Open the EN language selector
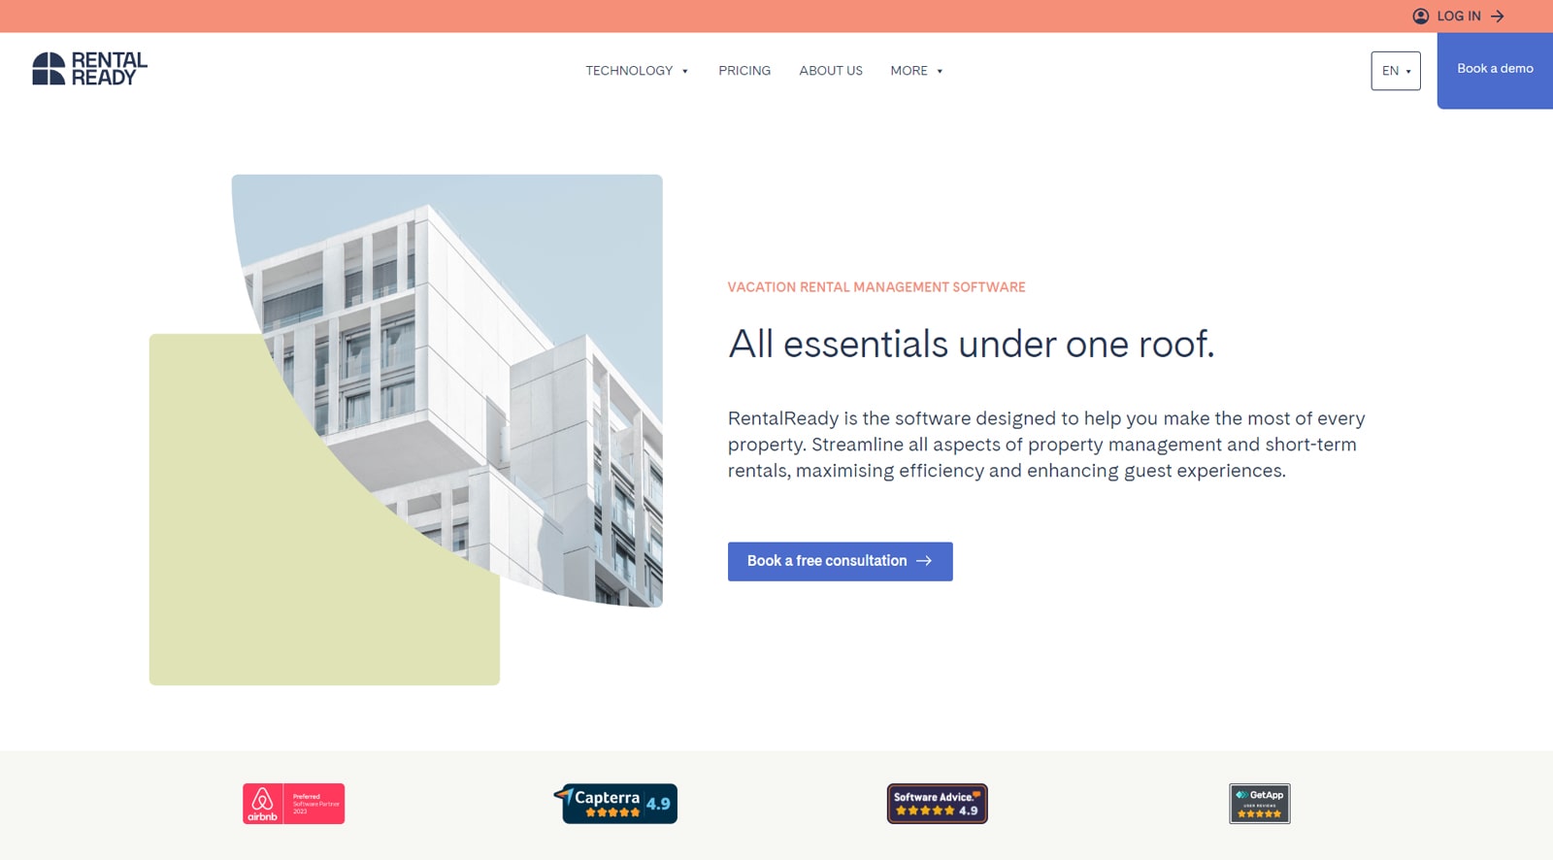Viewport: 1553px width, 860px height. (1395, 71)
